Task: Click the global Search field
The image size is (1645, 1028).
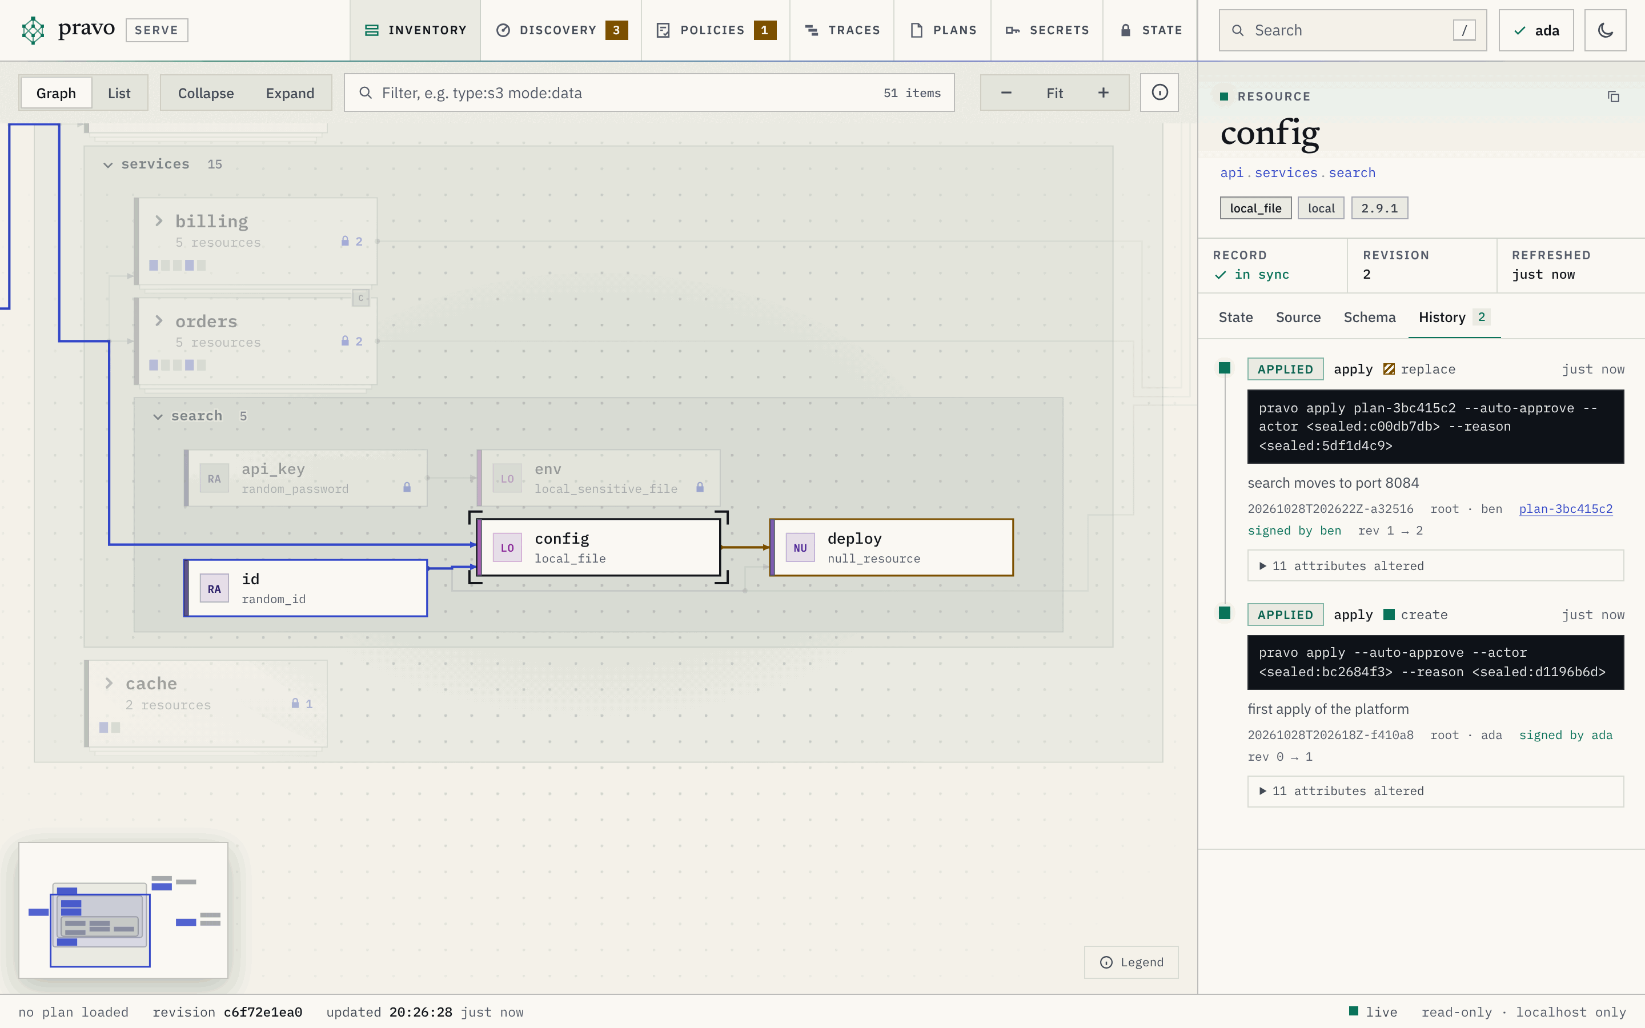Action: 1353,30
